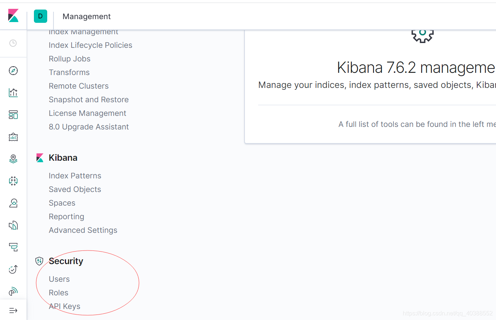The width and height of the screenshot is (496, 320).
Task: Click the Security shield icon
Action: [39, 261]
